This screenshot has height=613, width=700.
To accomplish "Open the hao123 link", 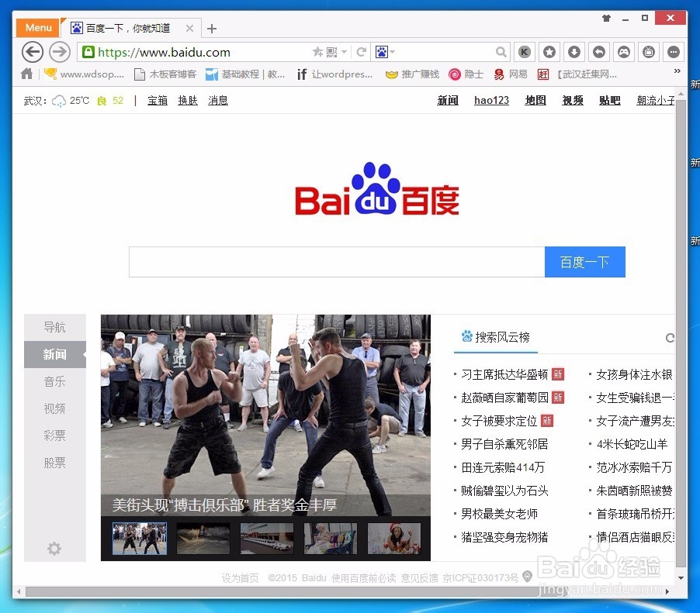I will (491, 101).
